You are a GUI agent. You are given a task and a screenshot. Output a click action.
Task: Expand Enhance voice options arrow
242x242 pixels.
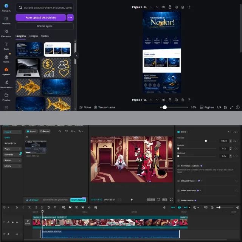click(202, 181)
